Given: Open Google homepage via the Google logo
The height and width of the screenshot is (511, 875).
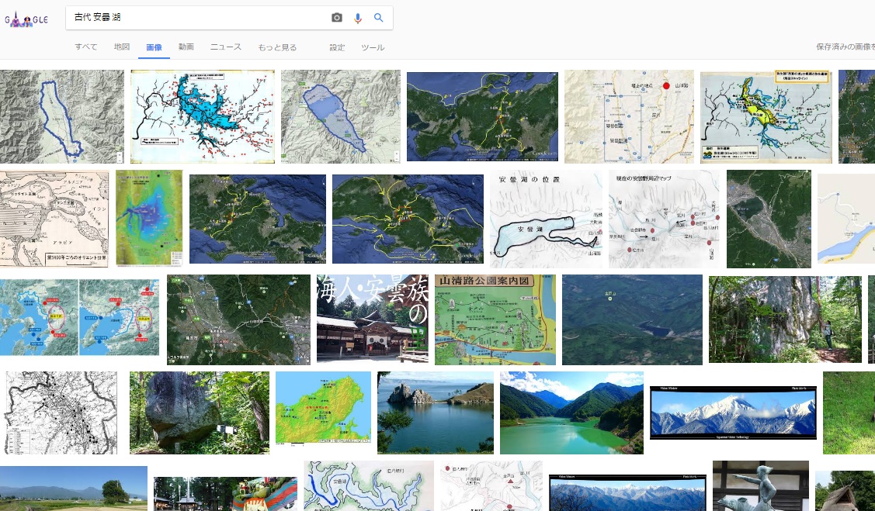Looking at the screenshot, I should coord(26,19).
